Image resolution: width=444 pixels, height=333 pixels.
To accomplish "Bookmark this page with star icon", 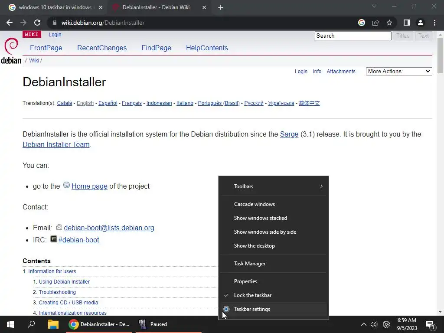I will [389, 23].
